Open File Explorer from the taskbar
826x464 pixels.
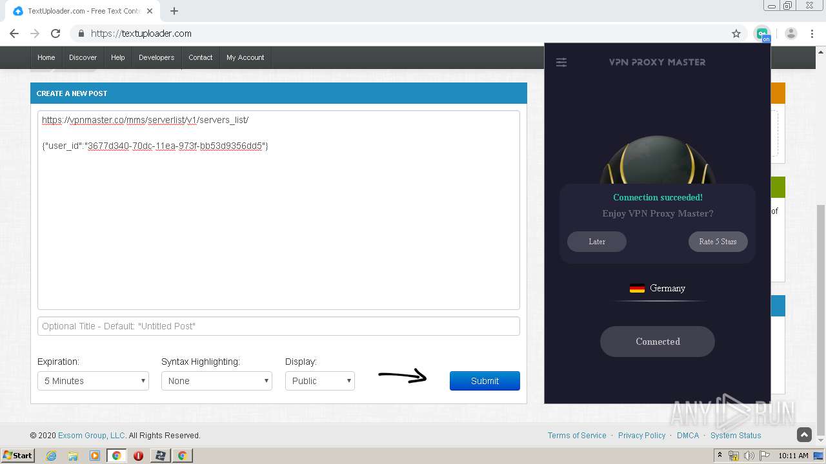click(73, 456)
